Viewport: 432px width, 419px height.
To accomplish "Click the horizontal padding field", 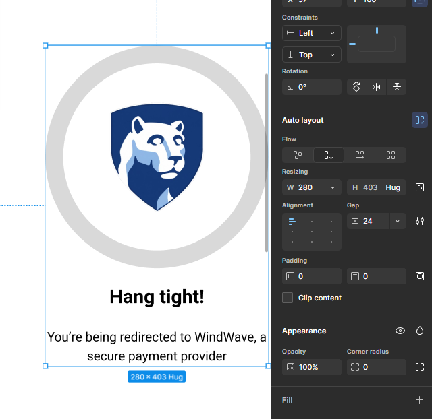I will [312, 276].
